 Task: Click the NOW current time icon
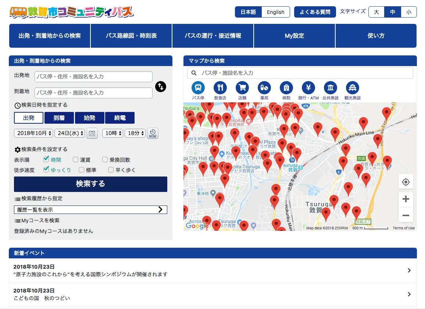153,134
